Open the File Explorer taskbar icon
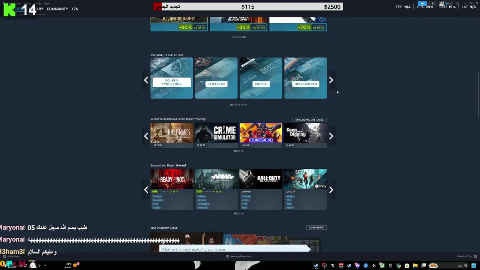 coord(415,265)
